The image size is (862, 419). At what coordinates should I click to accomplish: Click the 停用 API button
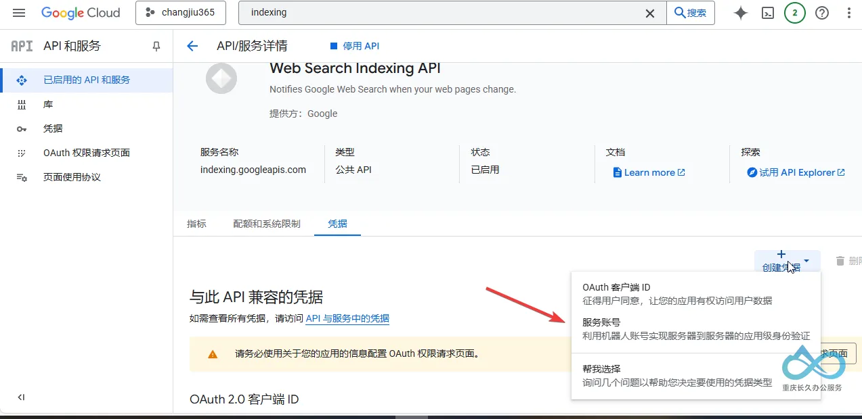point(354,46)
